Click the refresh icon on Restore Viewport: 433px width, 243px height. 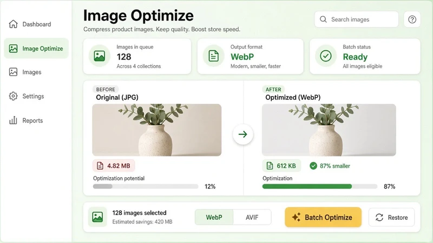(x=379, y=218)
